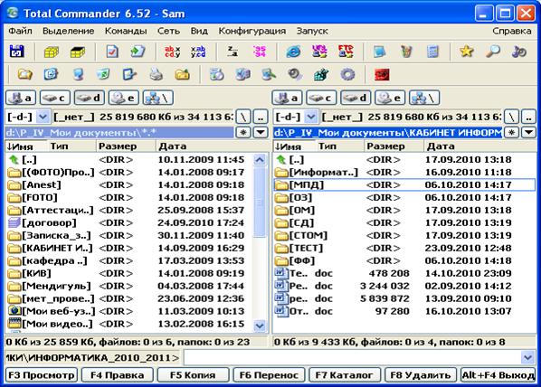This screenshot has width=541, height=387.
Task: Open the Сеть menu
Action: [x=168, y=31]
